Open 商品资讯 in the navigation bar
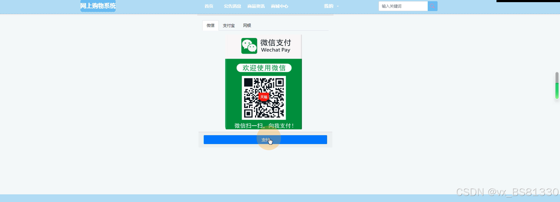The height and width of the screenshot is (202, 560). coord(256,6)
